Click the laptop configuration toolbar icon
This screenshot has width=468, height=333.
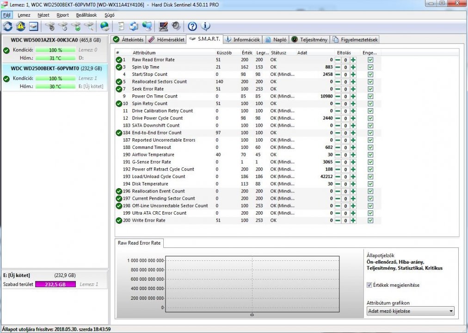(x=163, y=26)
